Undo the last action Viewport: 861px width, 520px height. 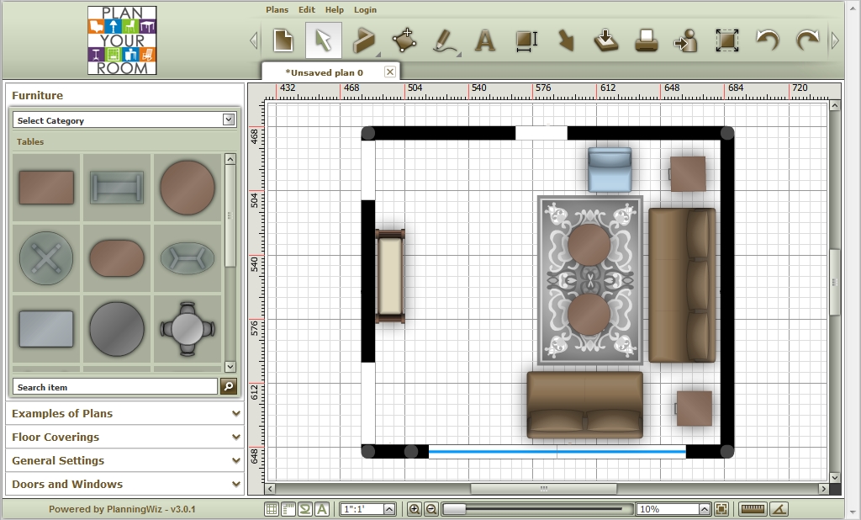766,40
